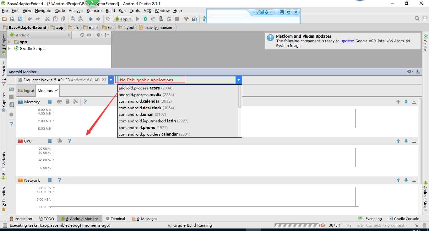Click the Replace toolbar icon
This screenshot has width=429, height=231.
click(x=81, y=19)
